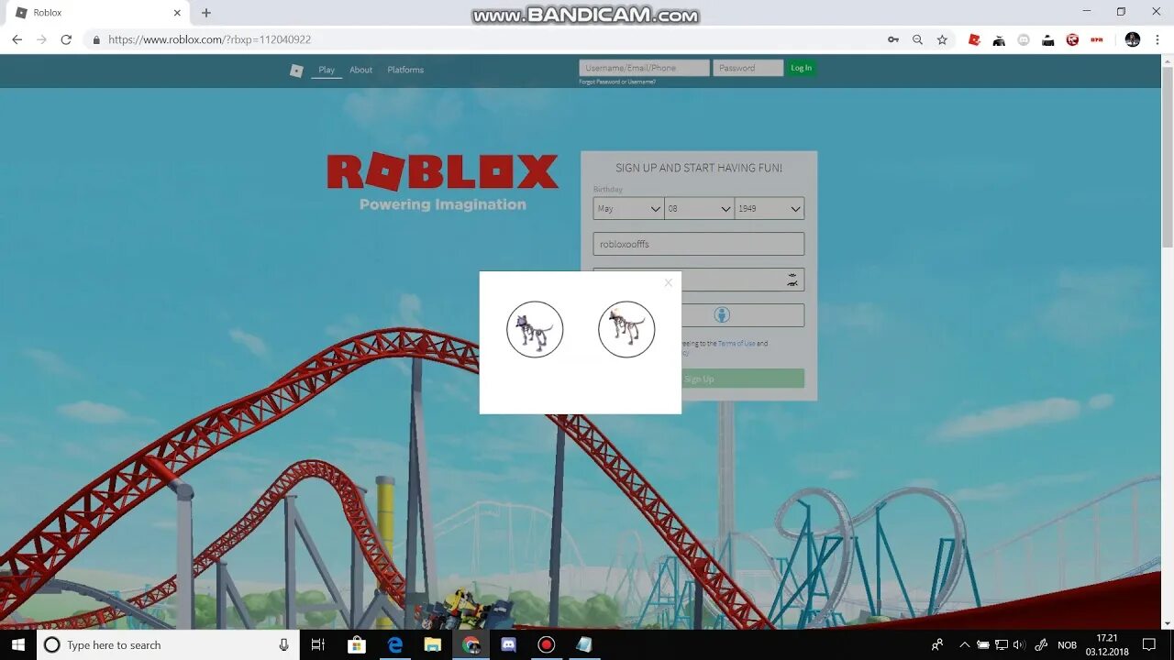Open Microsoft Store from taskbar
Image resolution: width=1174 pixels, height=660 pixels.
click(357, 644)
